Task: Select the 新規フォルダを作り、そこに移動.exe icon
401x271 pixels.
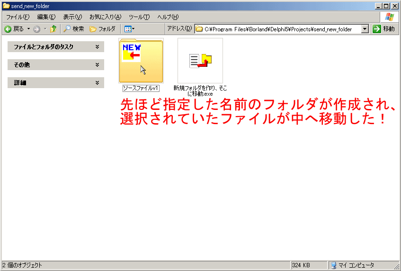Action: coord(200,60)
